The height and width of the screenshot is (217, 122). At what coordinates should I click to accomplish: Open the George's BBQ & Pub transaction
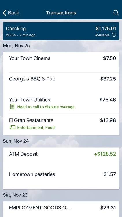pos(61,83)
